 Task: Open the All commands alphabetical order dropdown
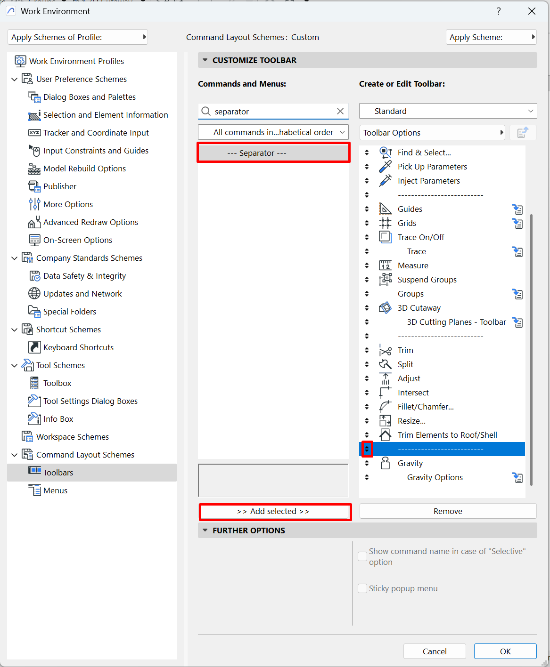tap(273, 132)
